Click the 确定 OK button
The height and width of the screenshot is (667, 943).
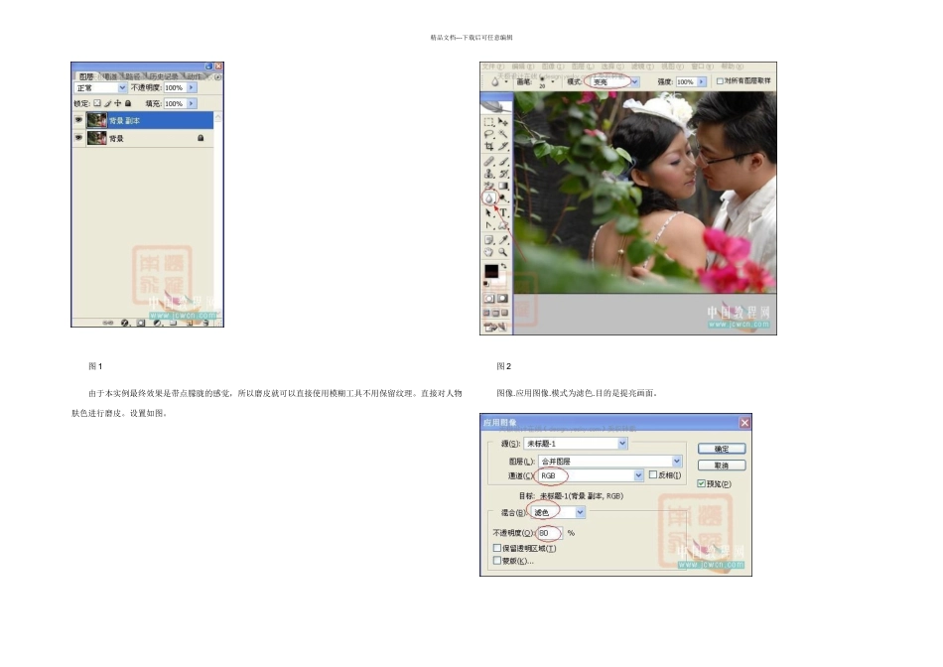coord(722,449)
